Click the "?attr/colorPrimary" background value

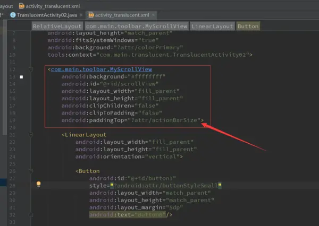148,48
